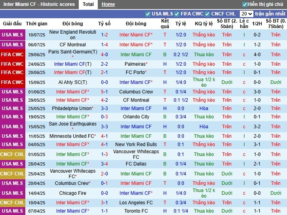The width and height of the screenshot is (287, 215).
Task: Click Al Ahly SC(T) team name
Action: tap(73, 82)
